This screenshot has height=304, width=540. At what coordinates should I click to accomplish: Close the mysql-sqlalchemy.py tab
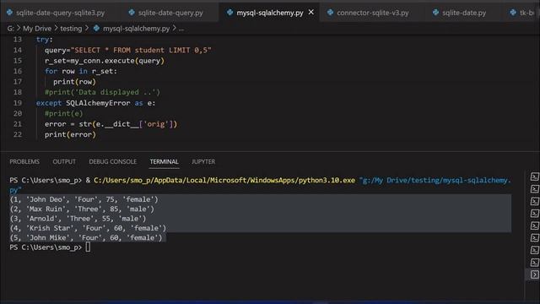[x=311, y=12]
